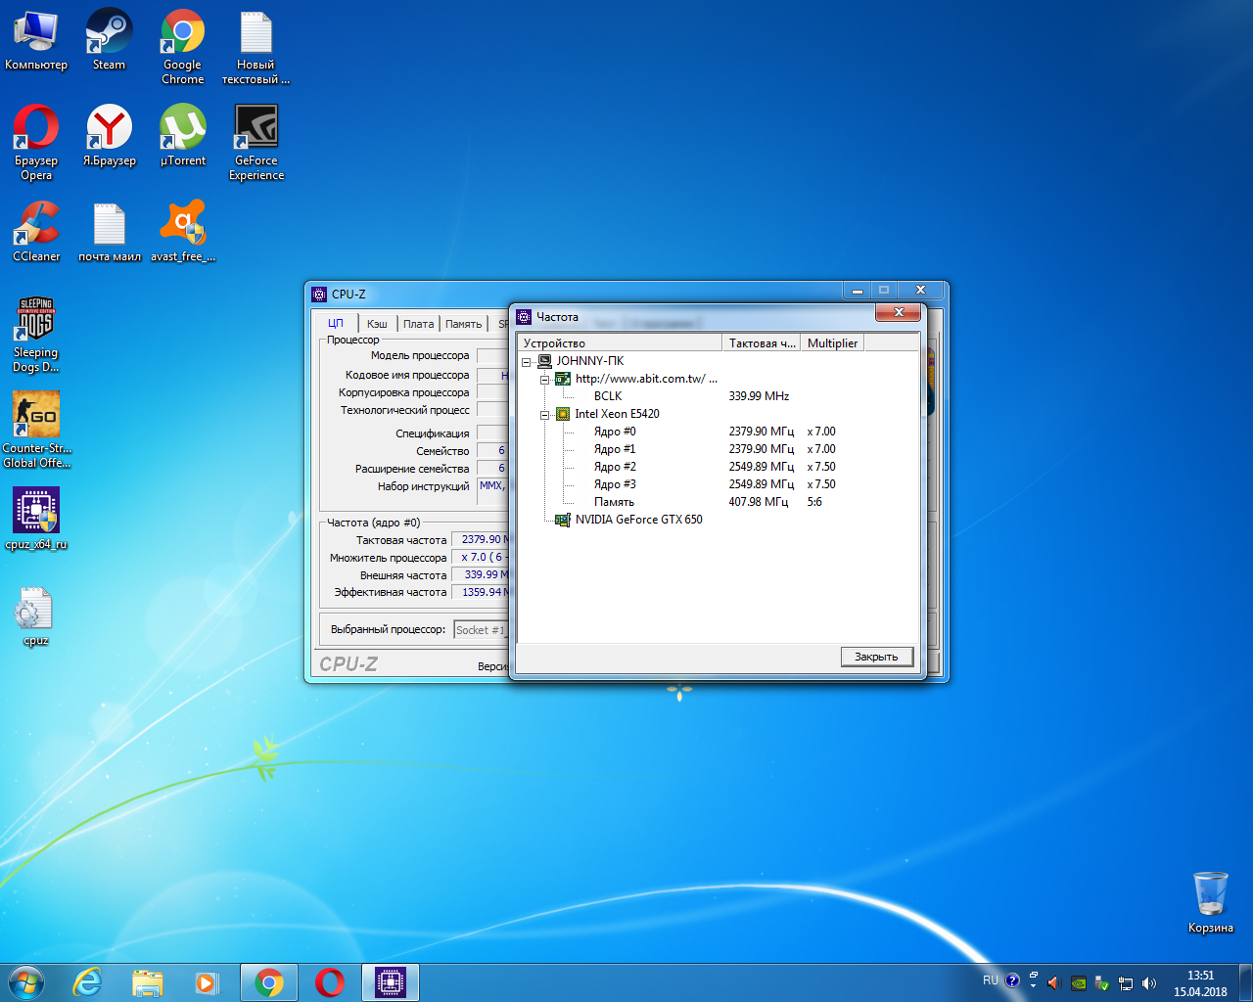Click the Multiplier column header
Viewport: 1253px width, 1002px height.
tap(832, 342)
